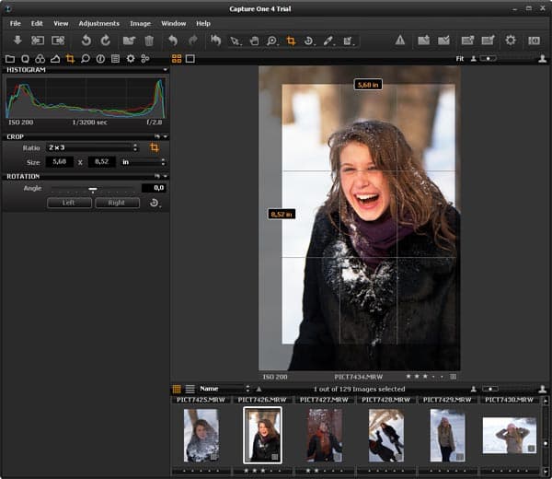Open the Exposure tool tab
This screenshot has height=479, width=552.
55,59
